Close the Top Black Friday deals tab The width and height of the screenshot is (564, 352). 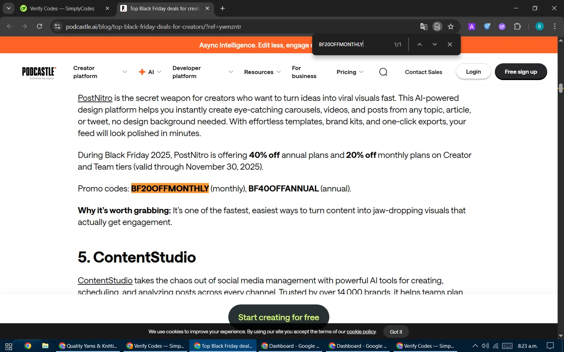[207, 8]
